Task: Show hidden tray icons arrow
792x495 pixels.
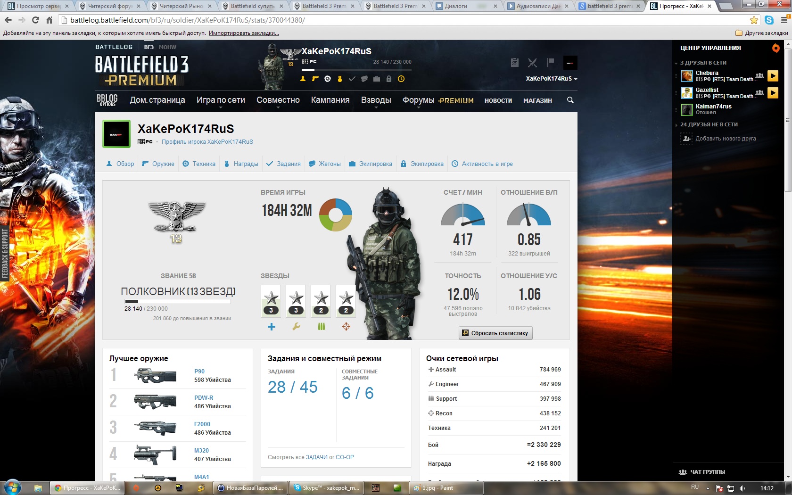Action: click(707, 488)
